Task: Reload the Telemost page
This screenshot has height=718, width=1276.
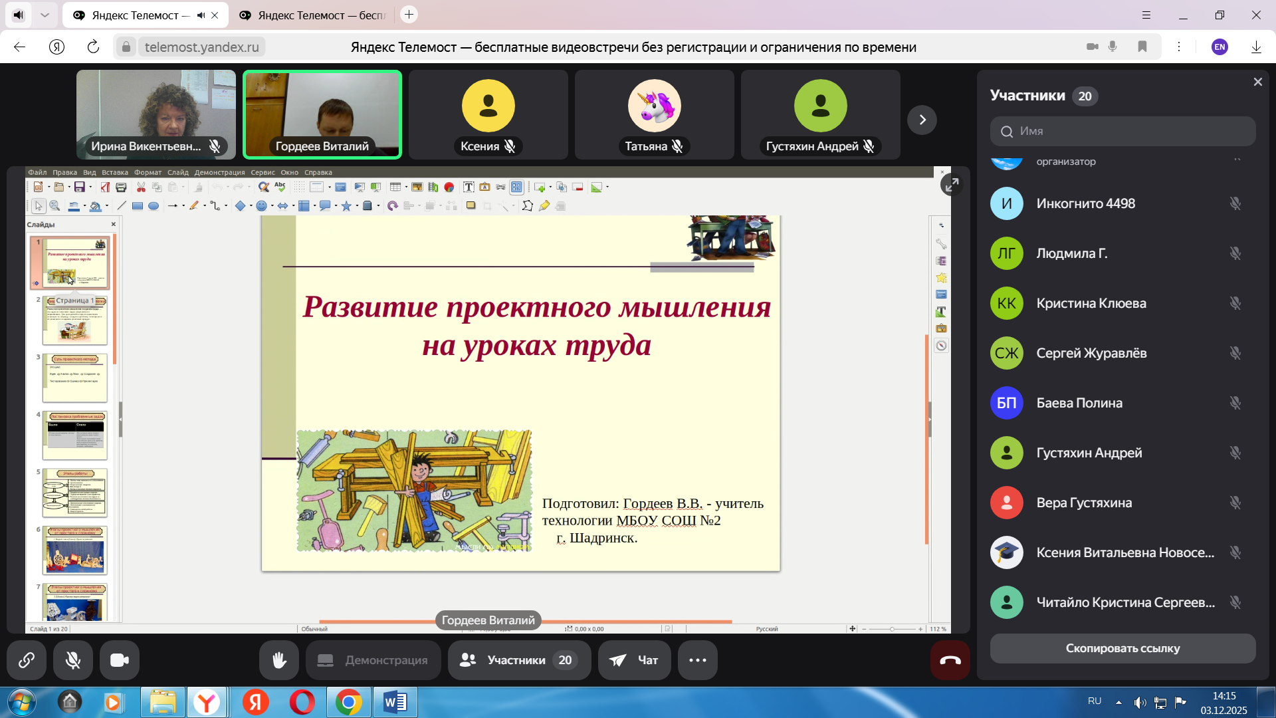Action: click(93, 47)
